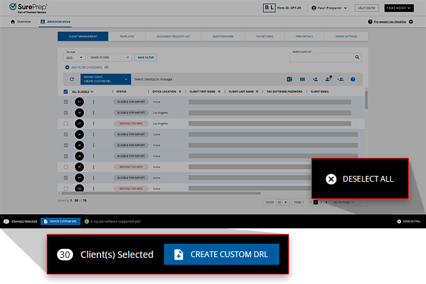Click the add client icon

pos(315,79)
